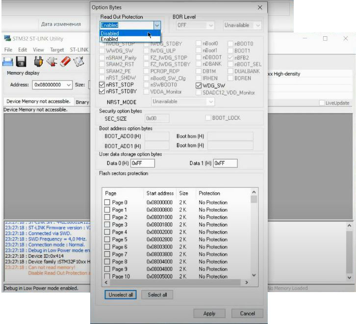Toggle the nRST_STDBY checkbox
Viewport: 356px width, 324px height.
click(102, 91)
